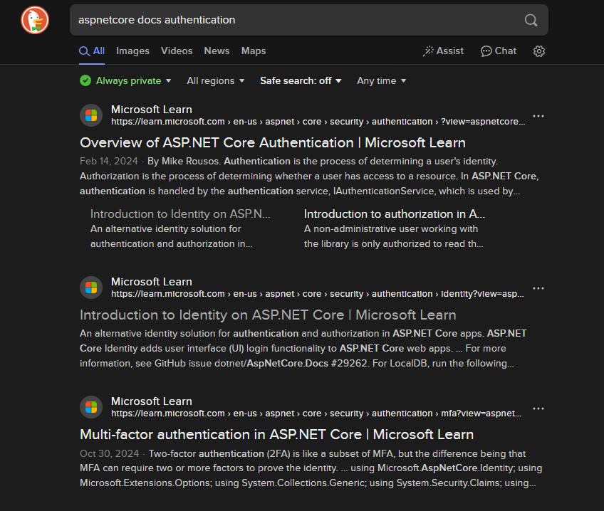
Task: Expand the Any time filter dropdown
Action: 382,81
